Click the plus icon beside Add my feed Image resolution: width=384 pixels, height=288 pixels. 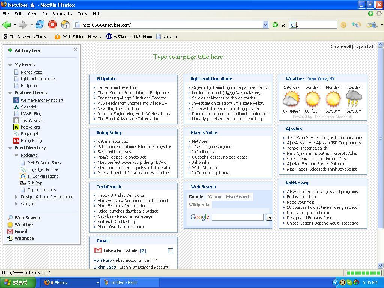[x=10, y=50]
